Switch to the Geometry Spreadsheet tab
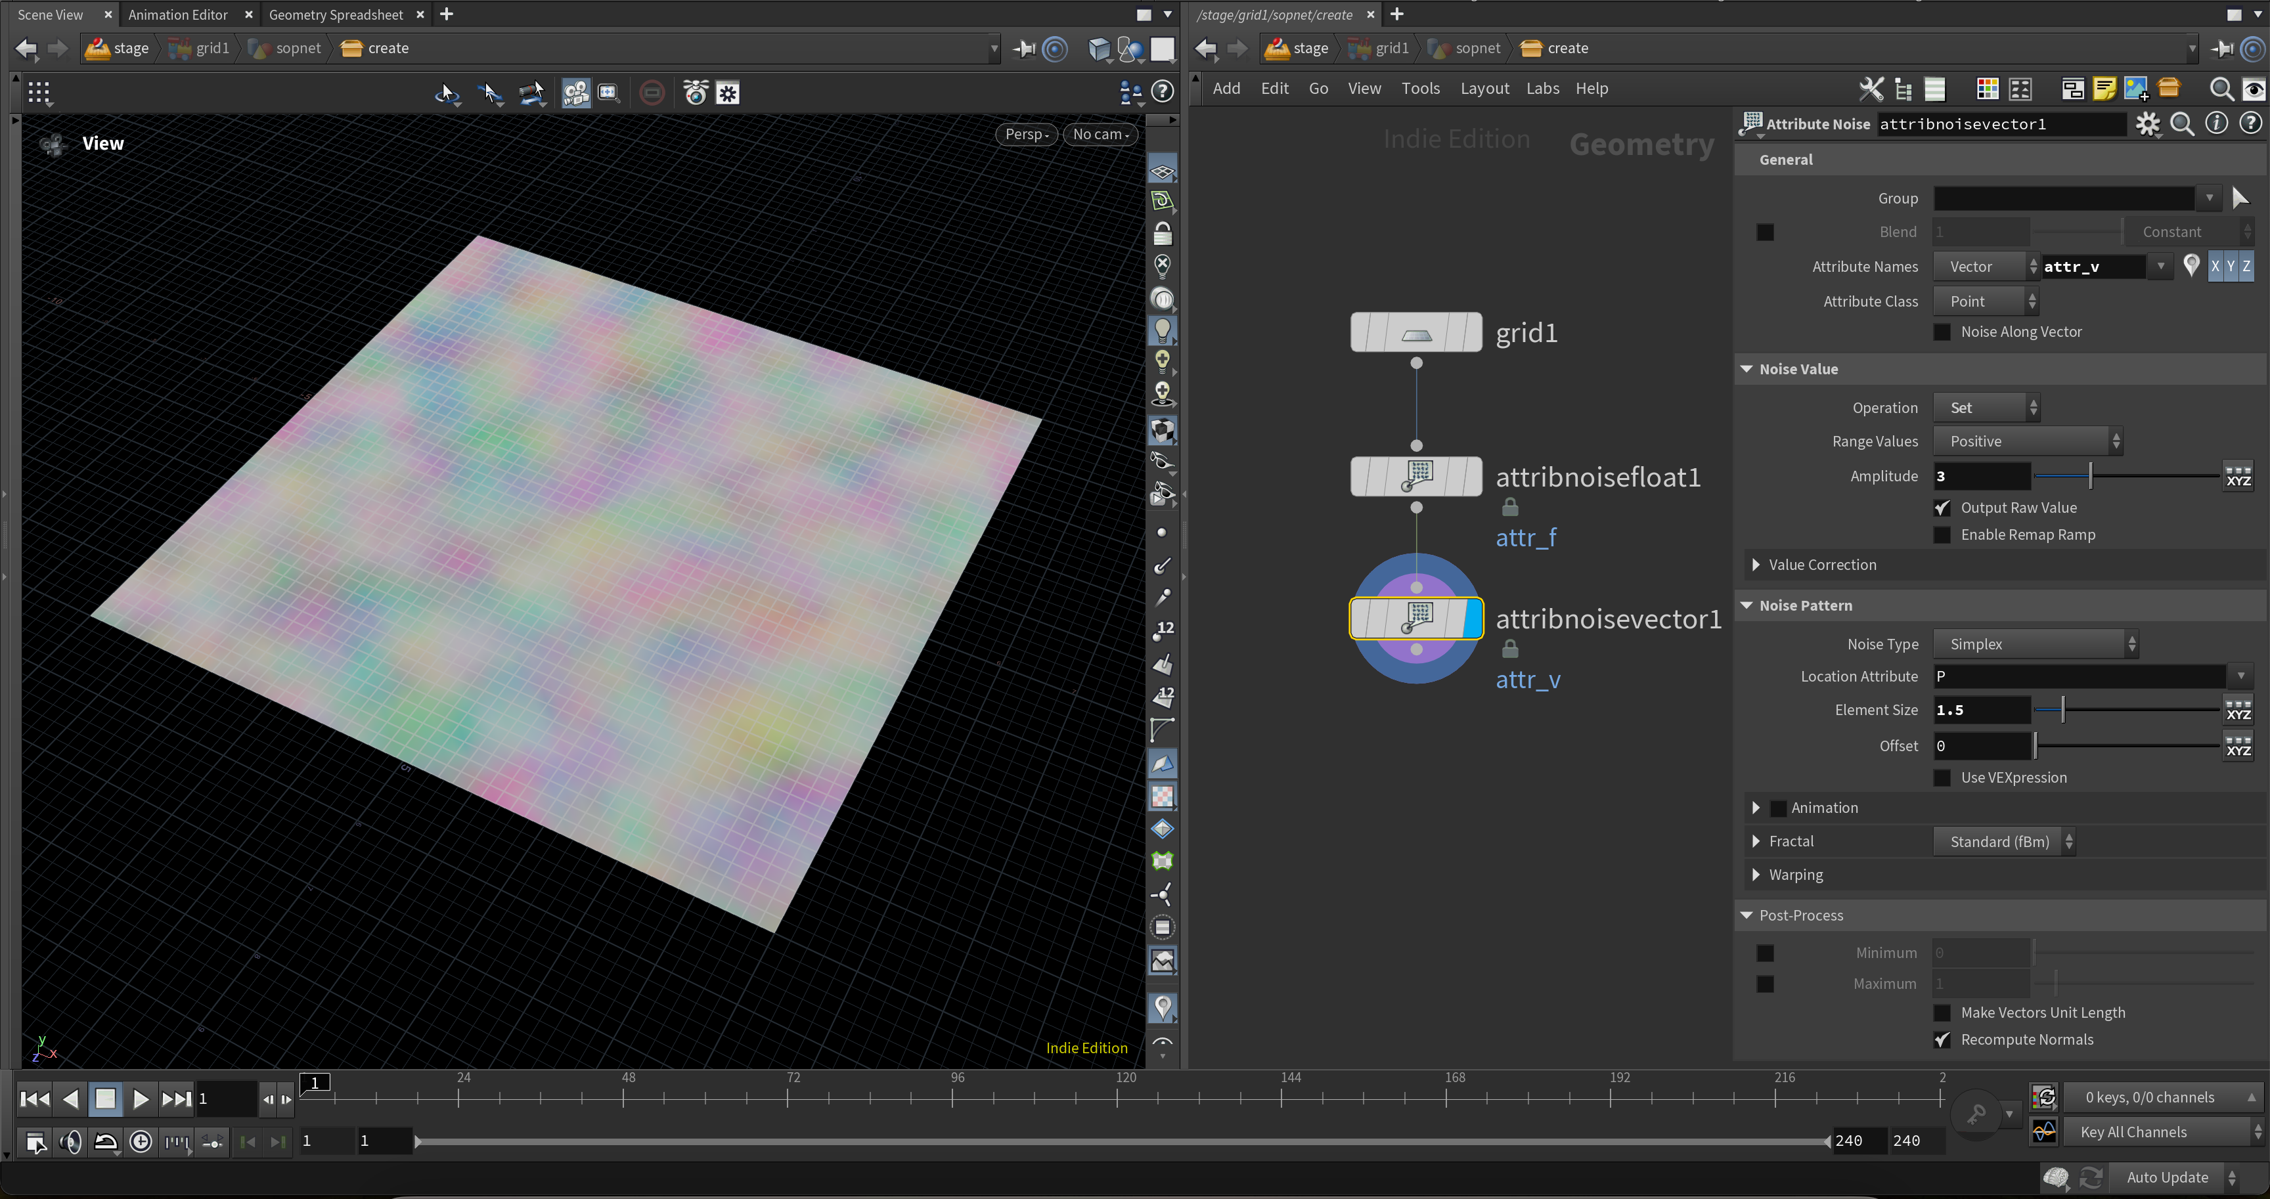The width and height of the screenshot is (2270, 1199). pyautogui.click(x=336, y=15)
